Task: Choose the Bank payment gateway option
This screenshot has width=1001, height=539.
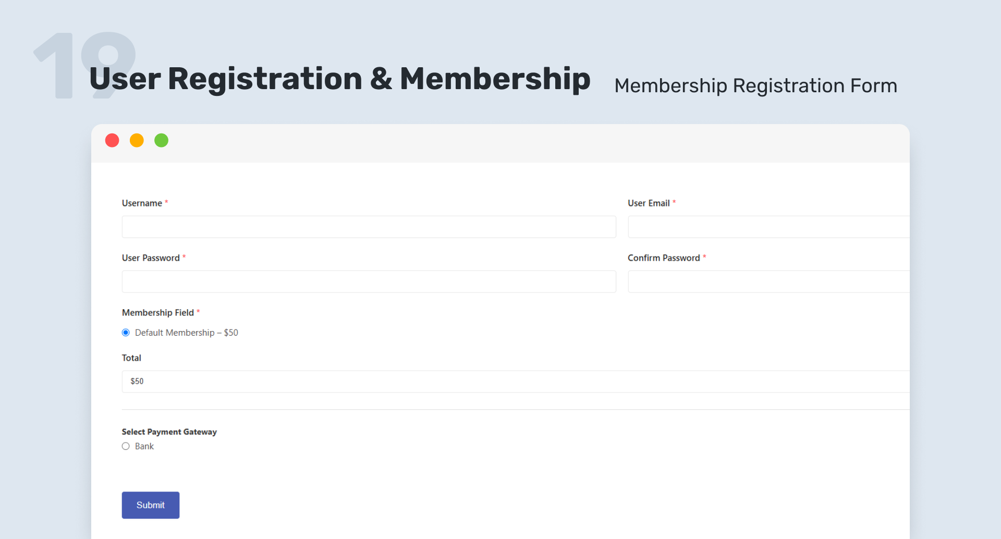Action: click(x=126, y=446)
